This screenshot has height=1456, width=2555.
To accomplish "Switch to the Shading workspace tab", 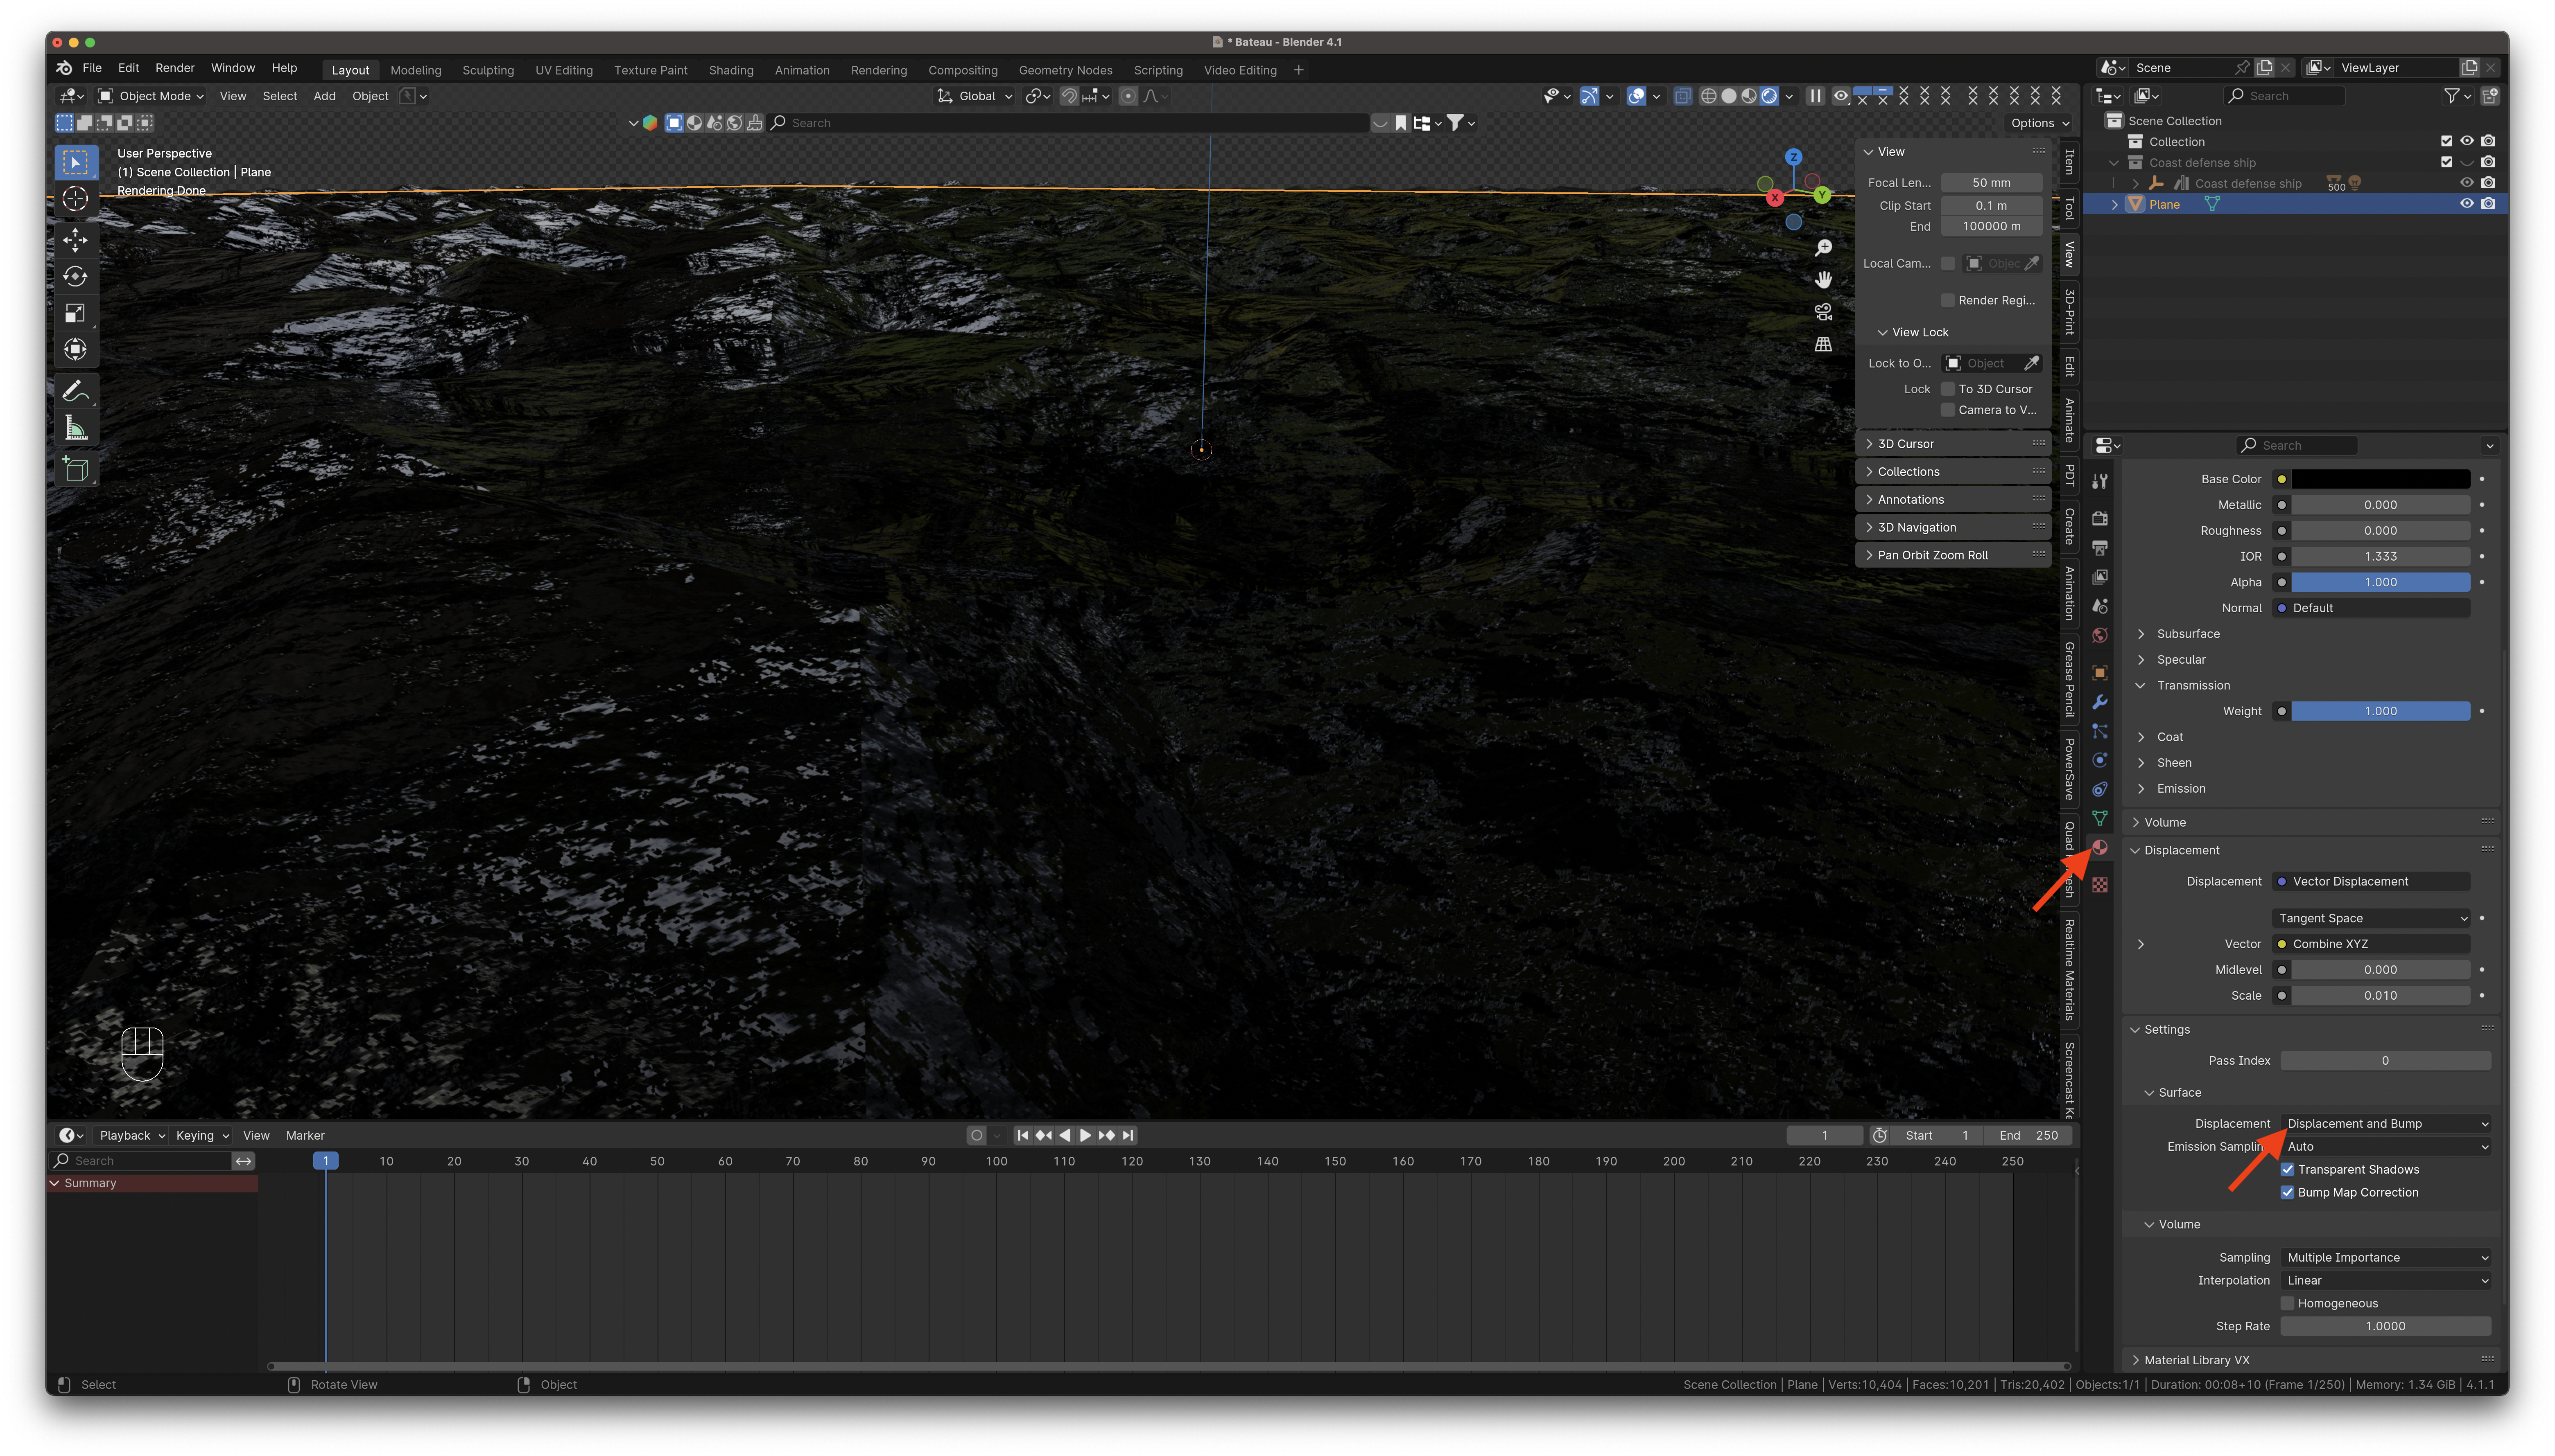I will click(x=731, y=70).
